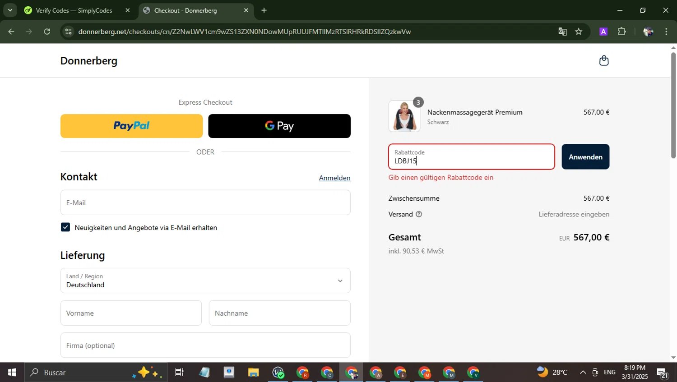Click into the Vorname field

click(x=131, y=313)
